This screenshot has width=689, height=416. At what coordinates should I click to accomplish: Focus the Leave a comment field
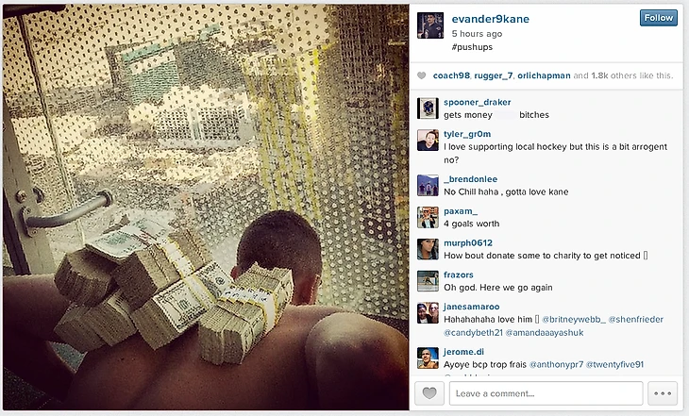pos(546,393)
